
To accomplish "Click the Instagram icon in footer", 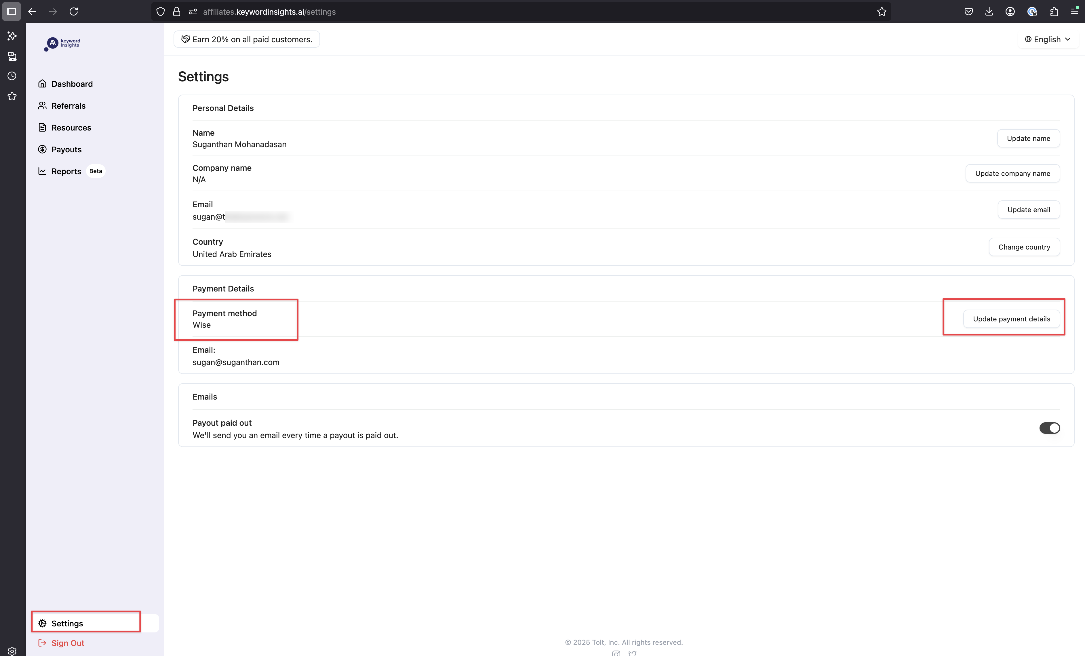I will (616, 653).
